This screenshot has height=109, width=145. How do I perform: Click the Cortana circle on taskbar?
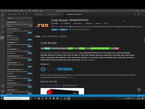(31, 98)
